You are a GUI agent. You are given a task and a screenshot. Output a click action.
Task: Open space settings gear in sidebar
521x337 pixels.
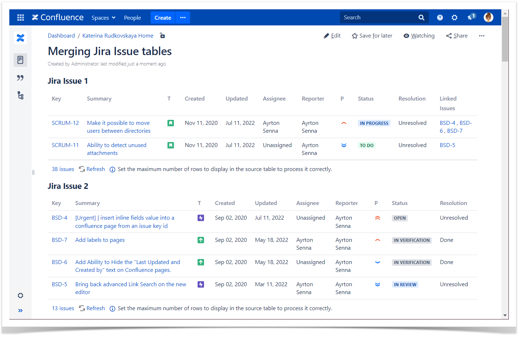pos(20,296)
